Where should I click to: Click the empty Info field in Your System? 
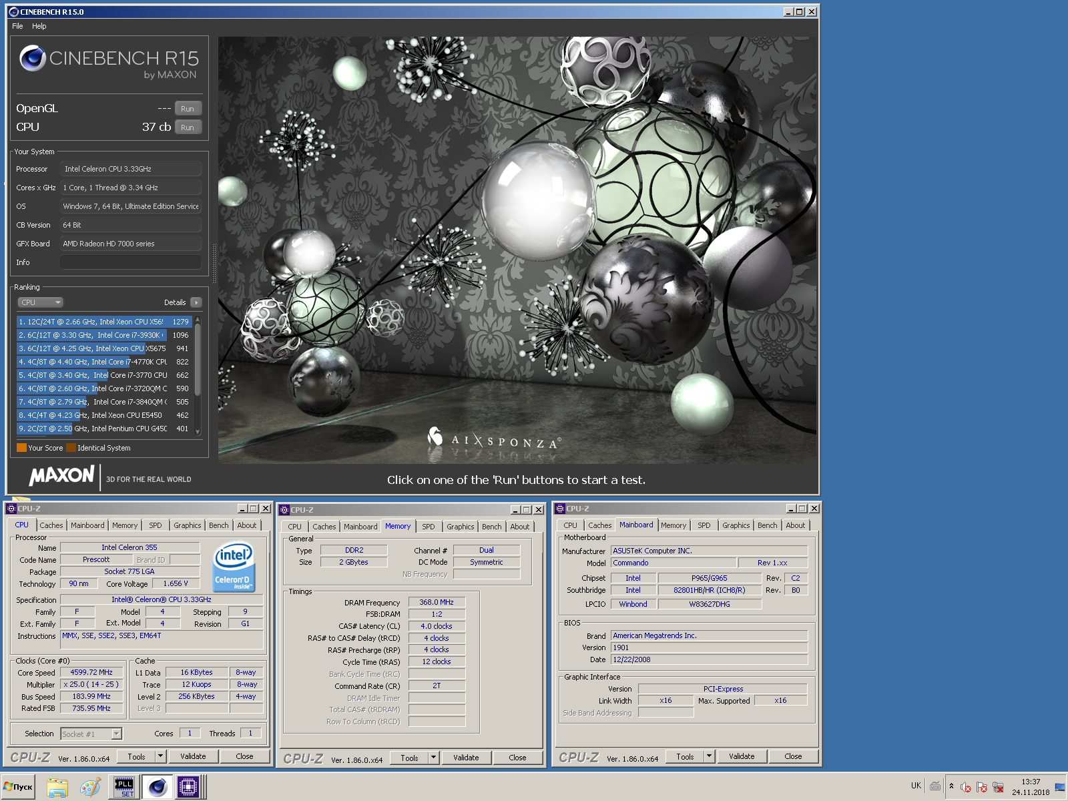click(x=131, y=262)
